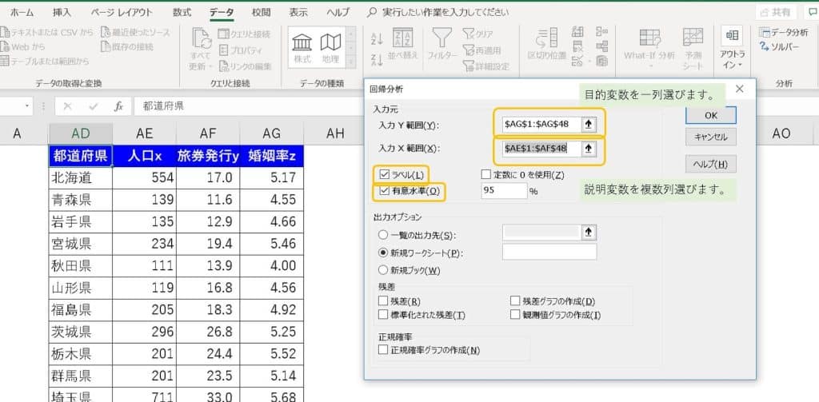The image size is (819, 402).
Task: Click テーブルまたは範囲から import
Action: (45, 61)
